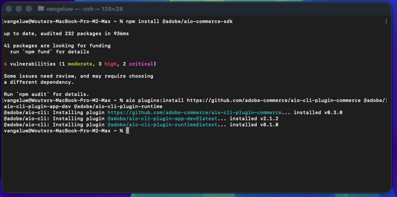
Task: Click the 'Some issues need review' line
Action: point(78,76)
